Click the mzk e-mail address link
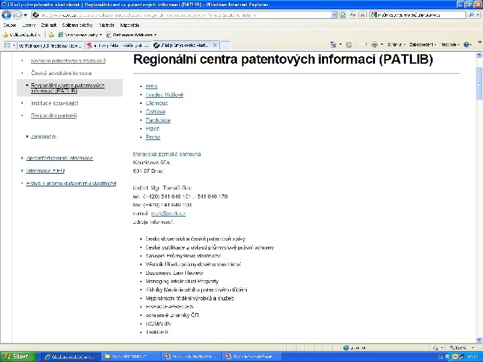The height and width of the screenshot is (362, 483). [x=168, y=213]
